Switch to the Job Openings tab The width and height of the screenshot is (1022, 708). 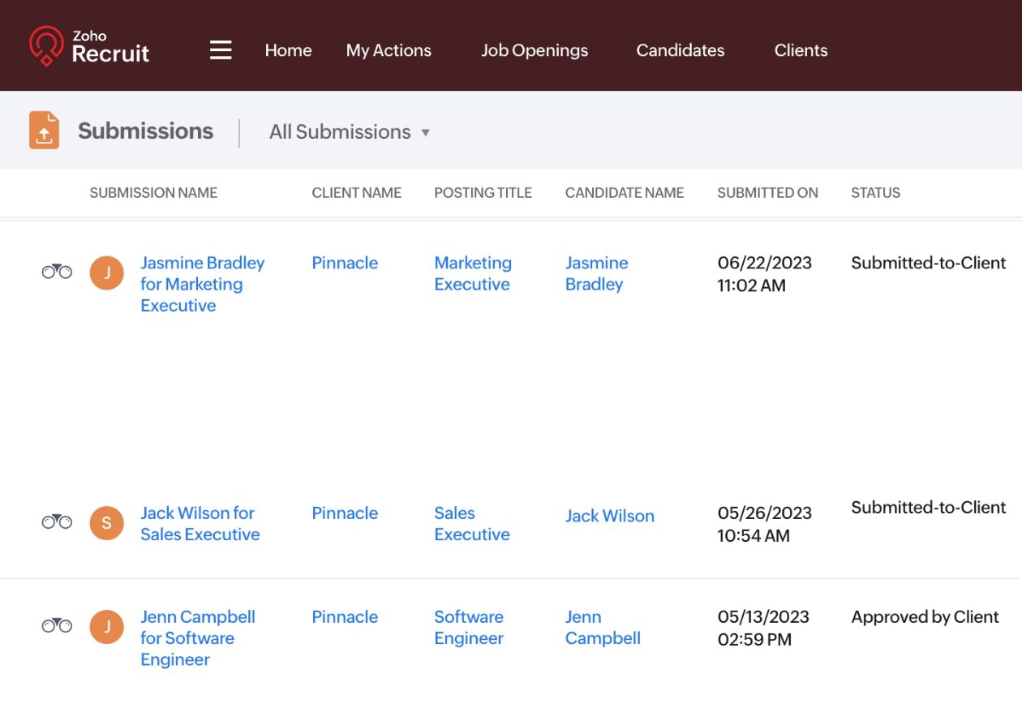pos(535,50)
